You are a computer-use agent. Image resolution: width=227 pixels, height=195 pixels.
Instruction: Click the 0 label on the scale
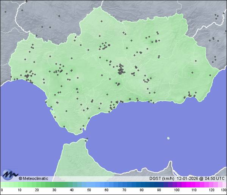tap(2, 190)
